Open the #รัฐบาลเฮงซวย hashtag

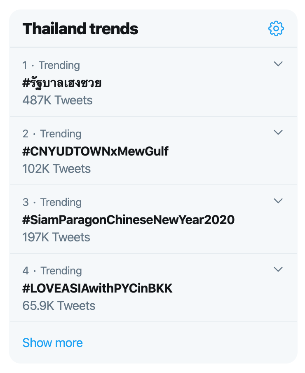coord(62,83)
